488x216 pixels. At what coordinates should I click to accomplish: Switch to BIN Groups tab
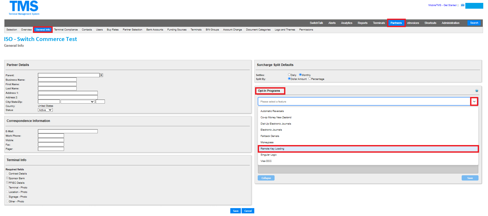212,30
